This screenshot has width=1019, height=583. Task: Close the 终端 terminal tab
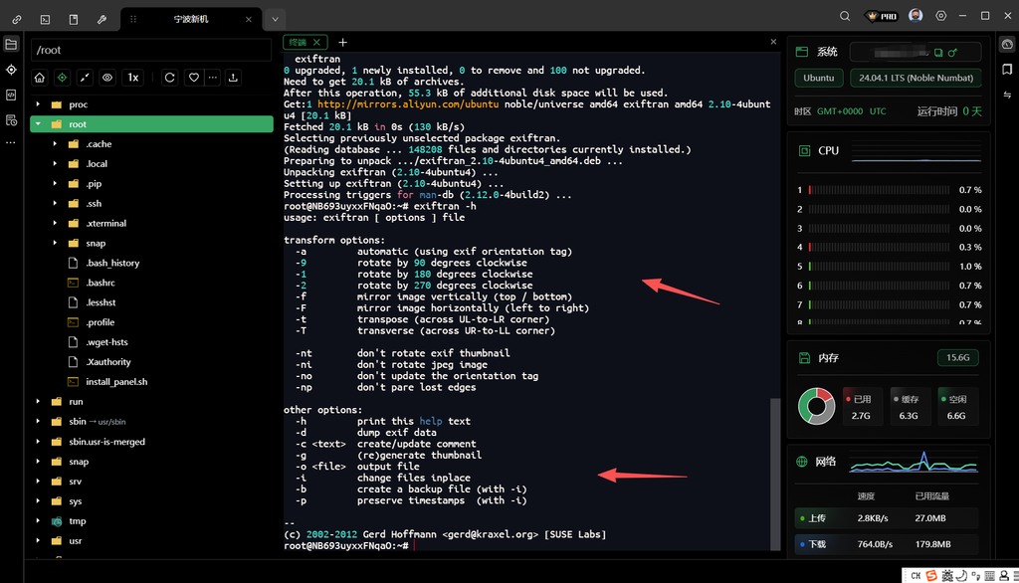317,42
